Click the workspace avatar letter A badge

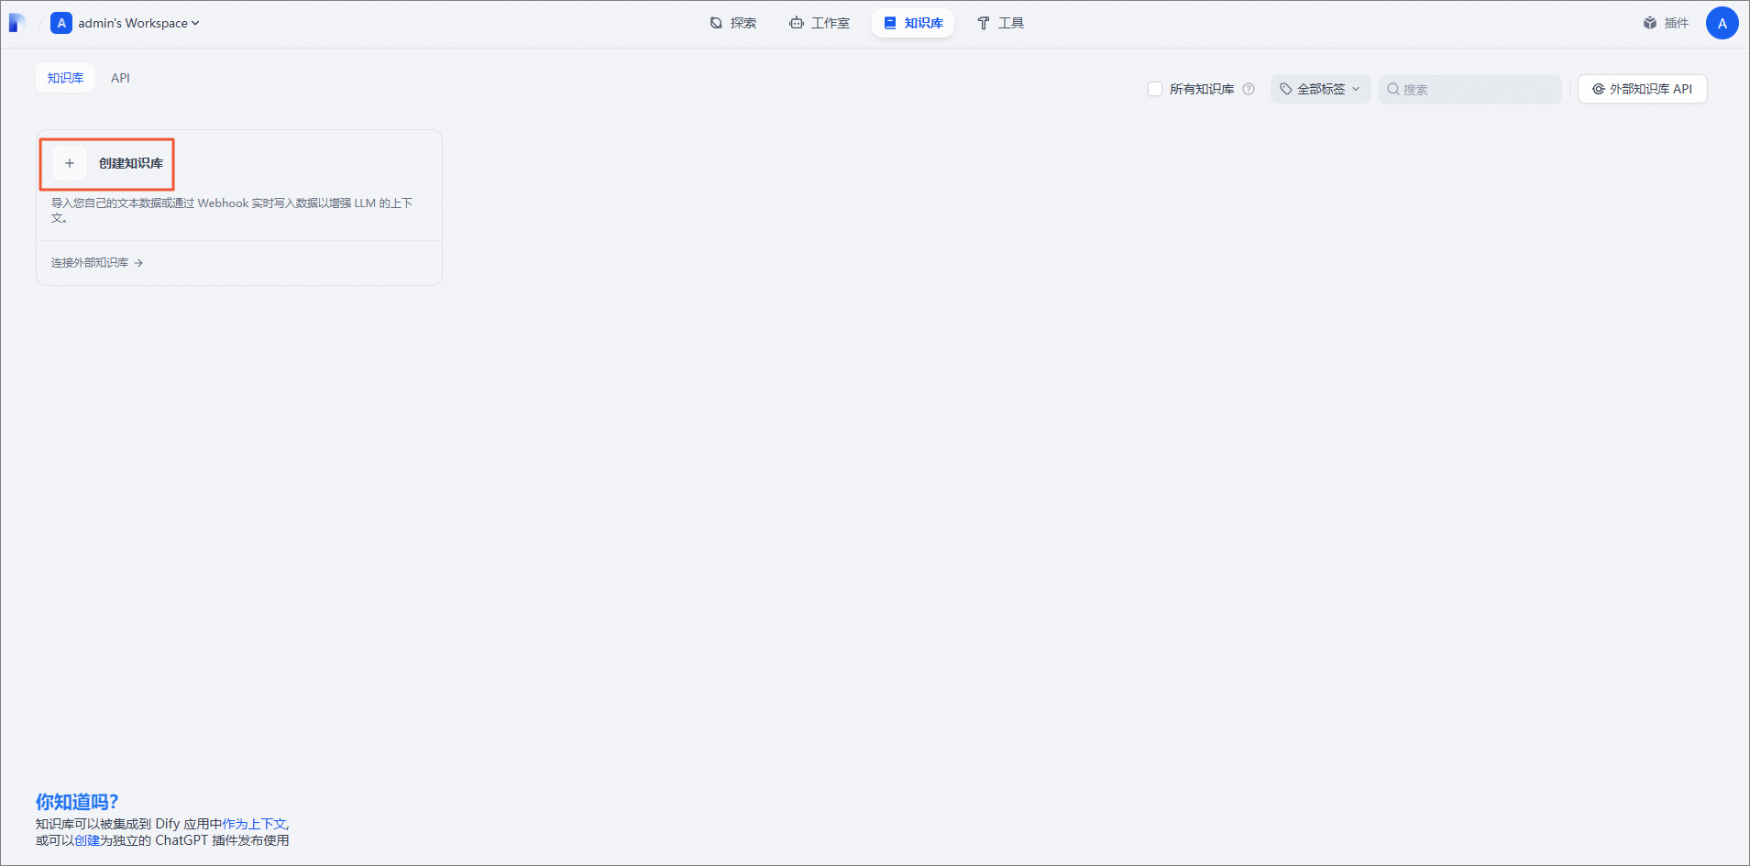(61, 23)
